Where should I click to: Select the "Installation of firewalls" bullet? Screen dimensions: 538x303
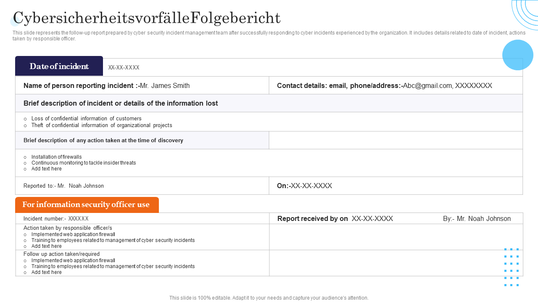pyautogui.click(x=57, y=157)
